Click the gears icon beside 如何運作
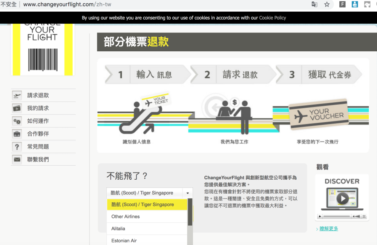 pyautogui.click(x=17, y=121)
